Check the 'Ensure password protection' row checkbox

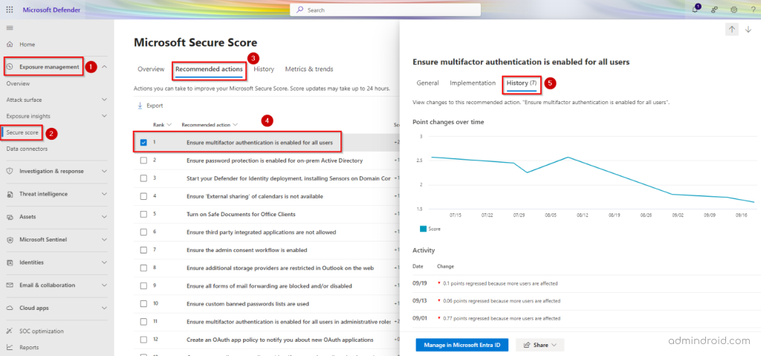pos(143,160)
